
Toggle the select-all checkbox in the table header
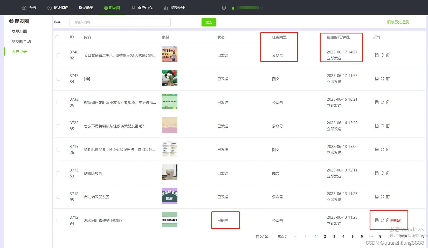[57, 37]
